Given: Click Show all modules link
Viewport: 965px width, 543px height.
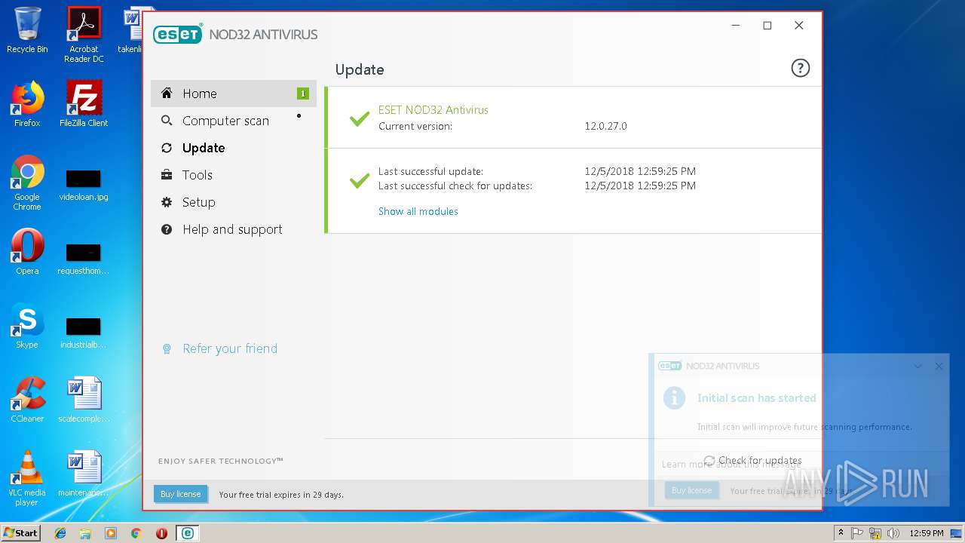Looking at the screenshot, I should [418, 211].
